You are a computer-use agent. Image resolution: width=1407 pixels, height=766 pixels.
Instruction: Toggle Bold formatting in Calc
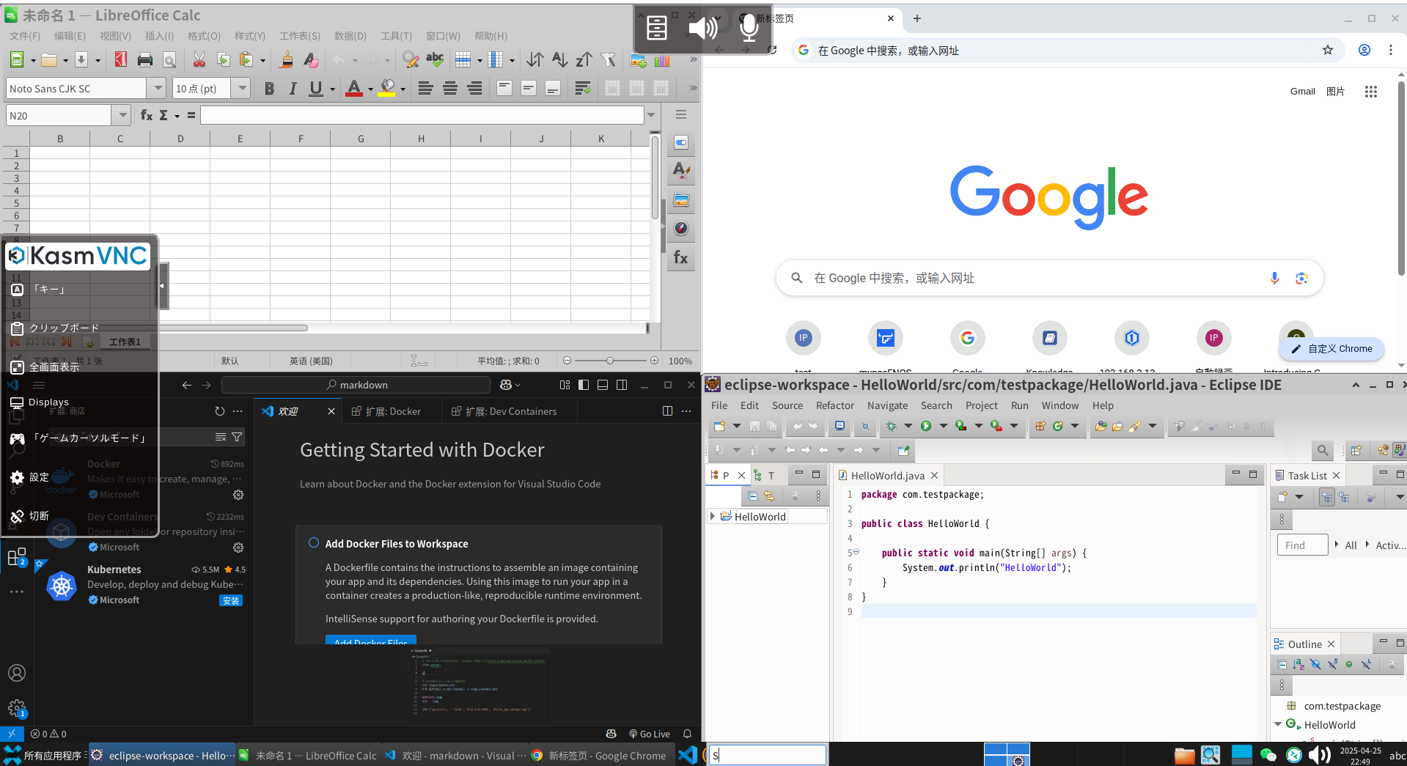269,89
